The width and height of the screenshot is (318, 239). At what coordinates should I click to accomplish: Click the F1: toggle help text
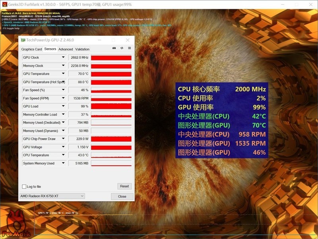pos(11,28)
